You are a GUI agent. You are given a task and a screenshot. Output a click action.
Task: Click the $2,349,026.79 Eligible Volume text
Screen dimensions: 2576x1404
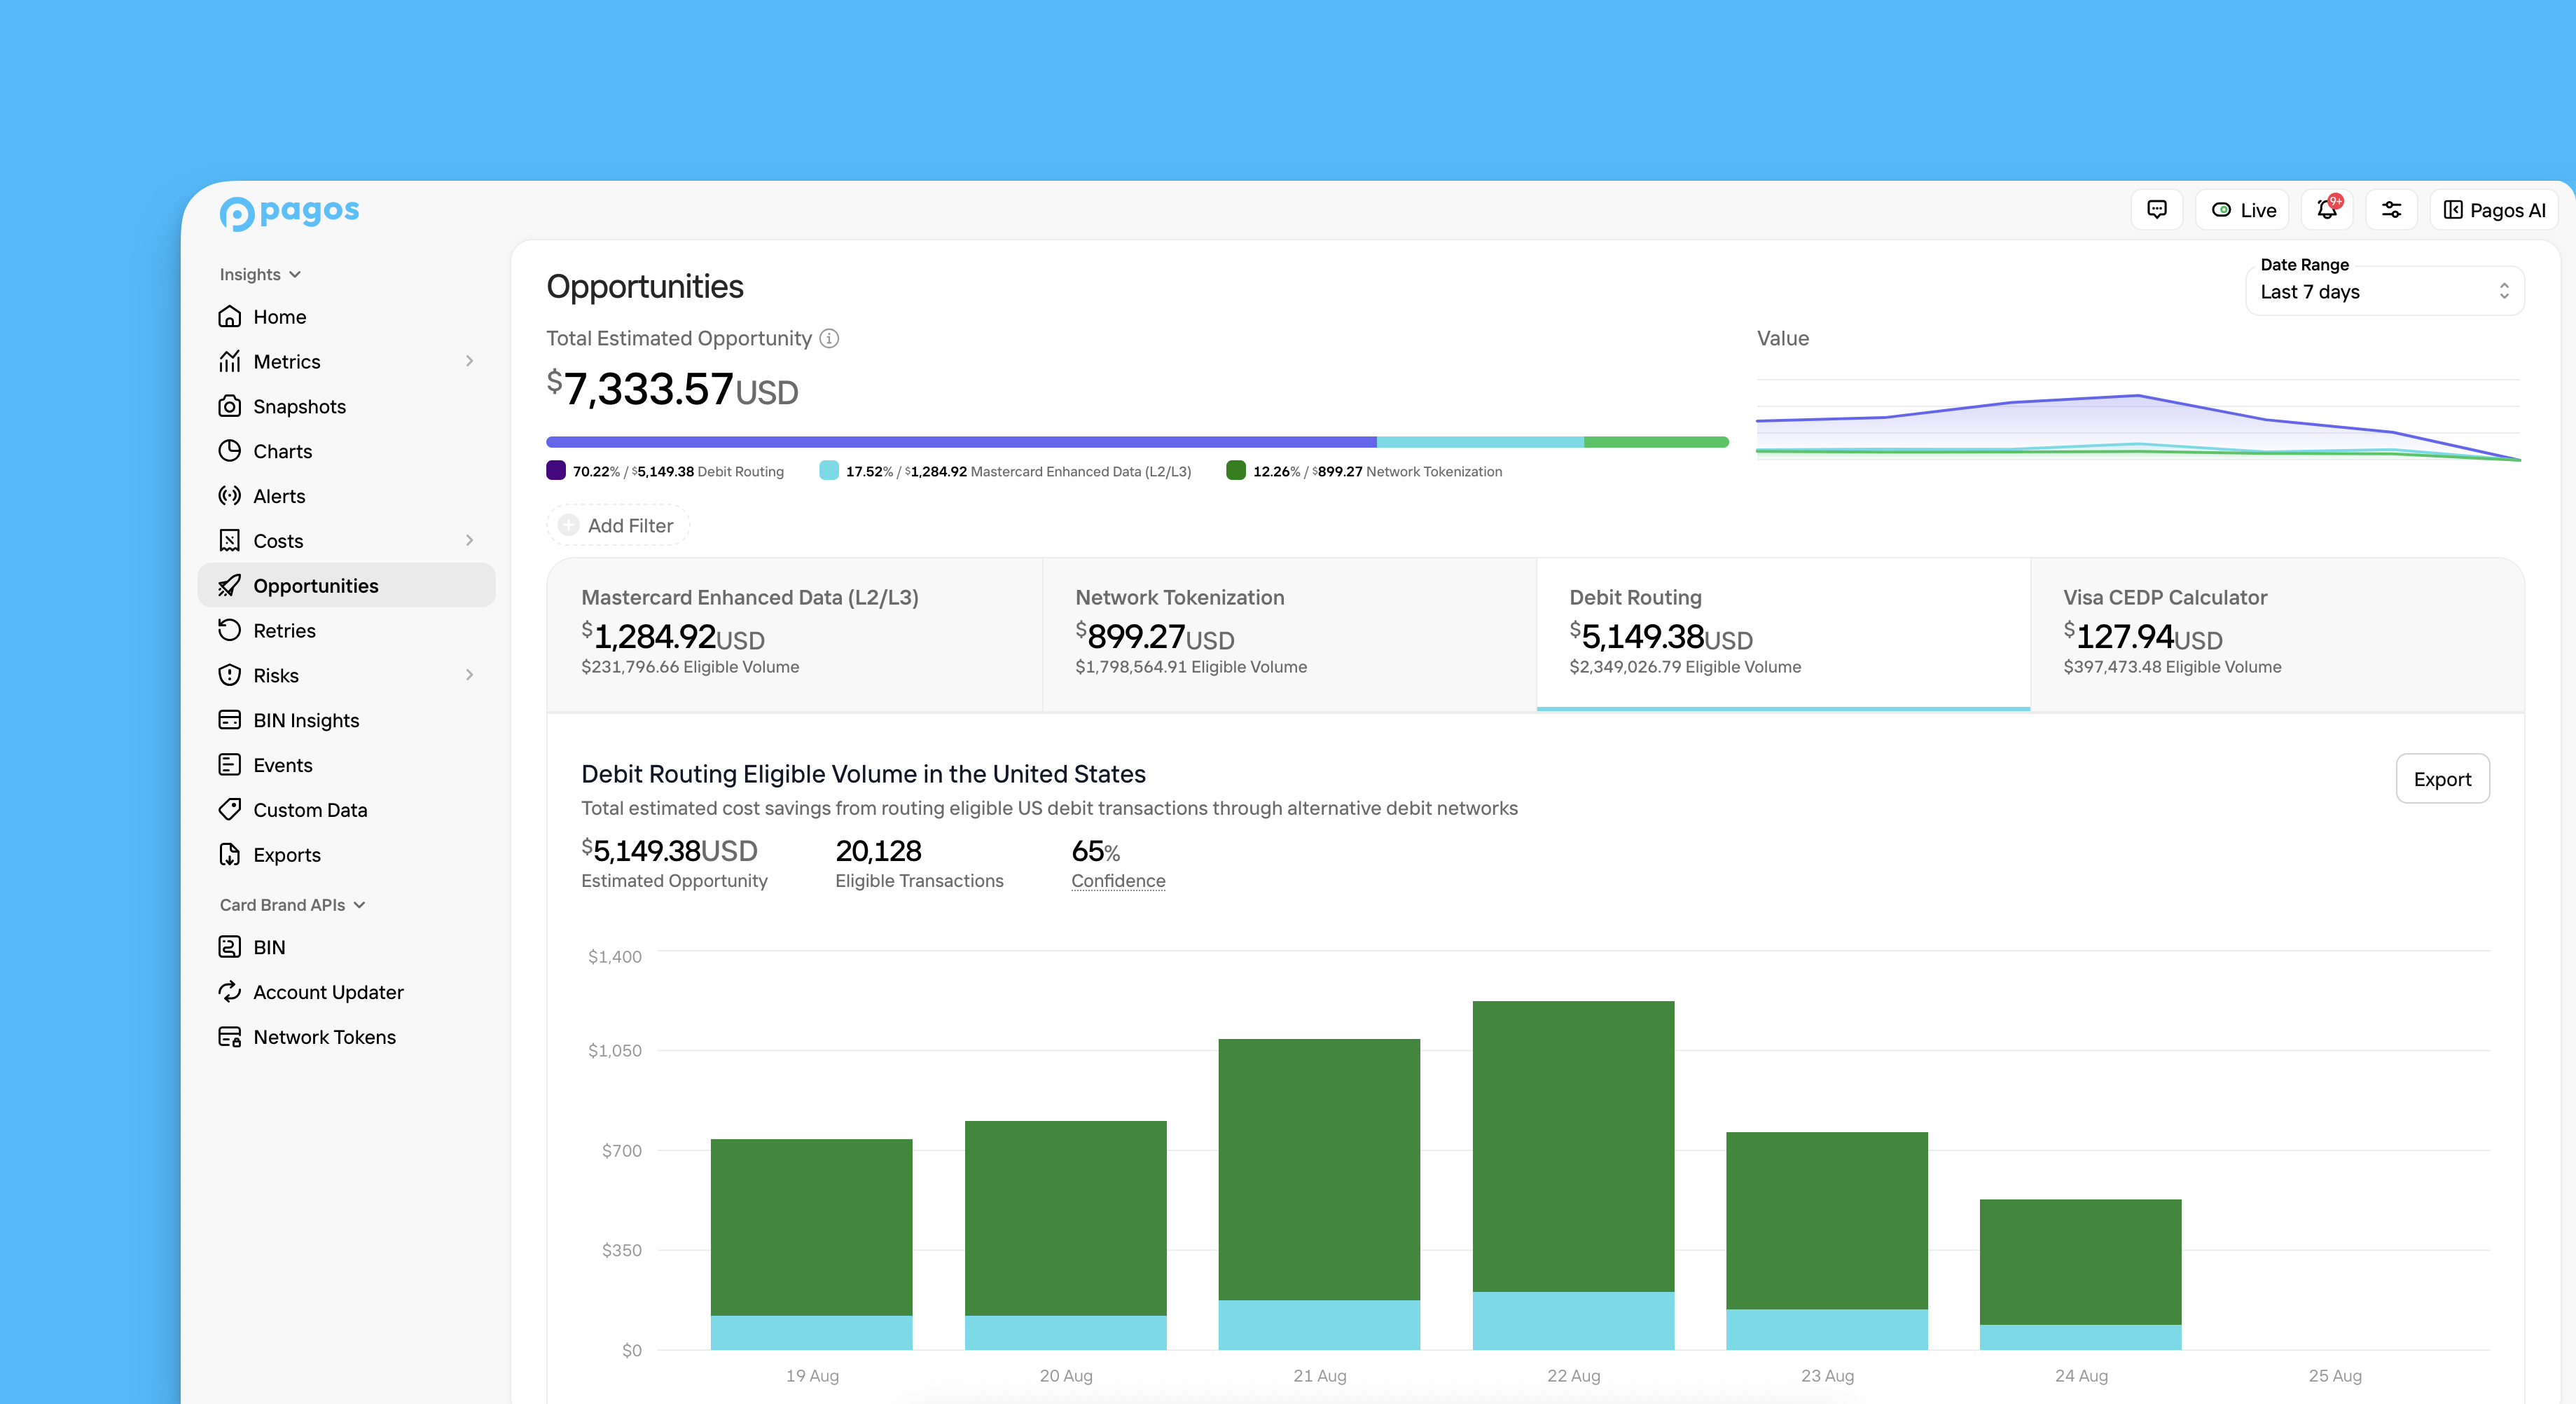tap(1685, 667)
